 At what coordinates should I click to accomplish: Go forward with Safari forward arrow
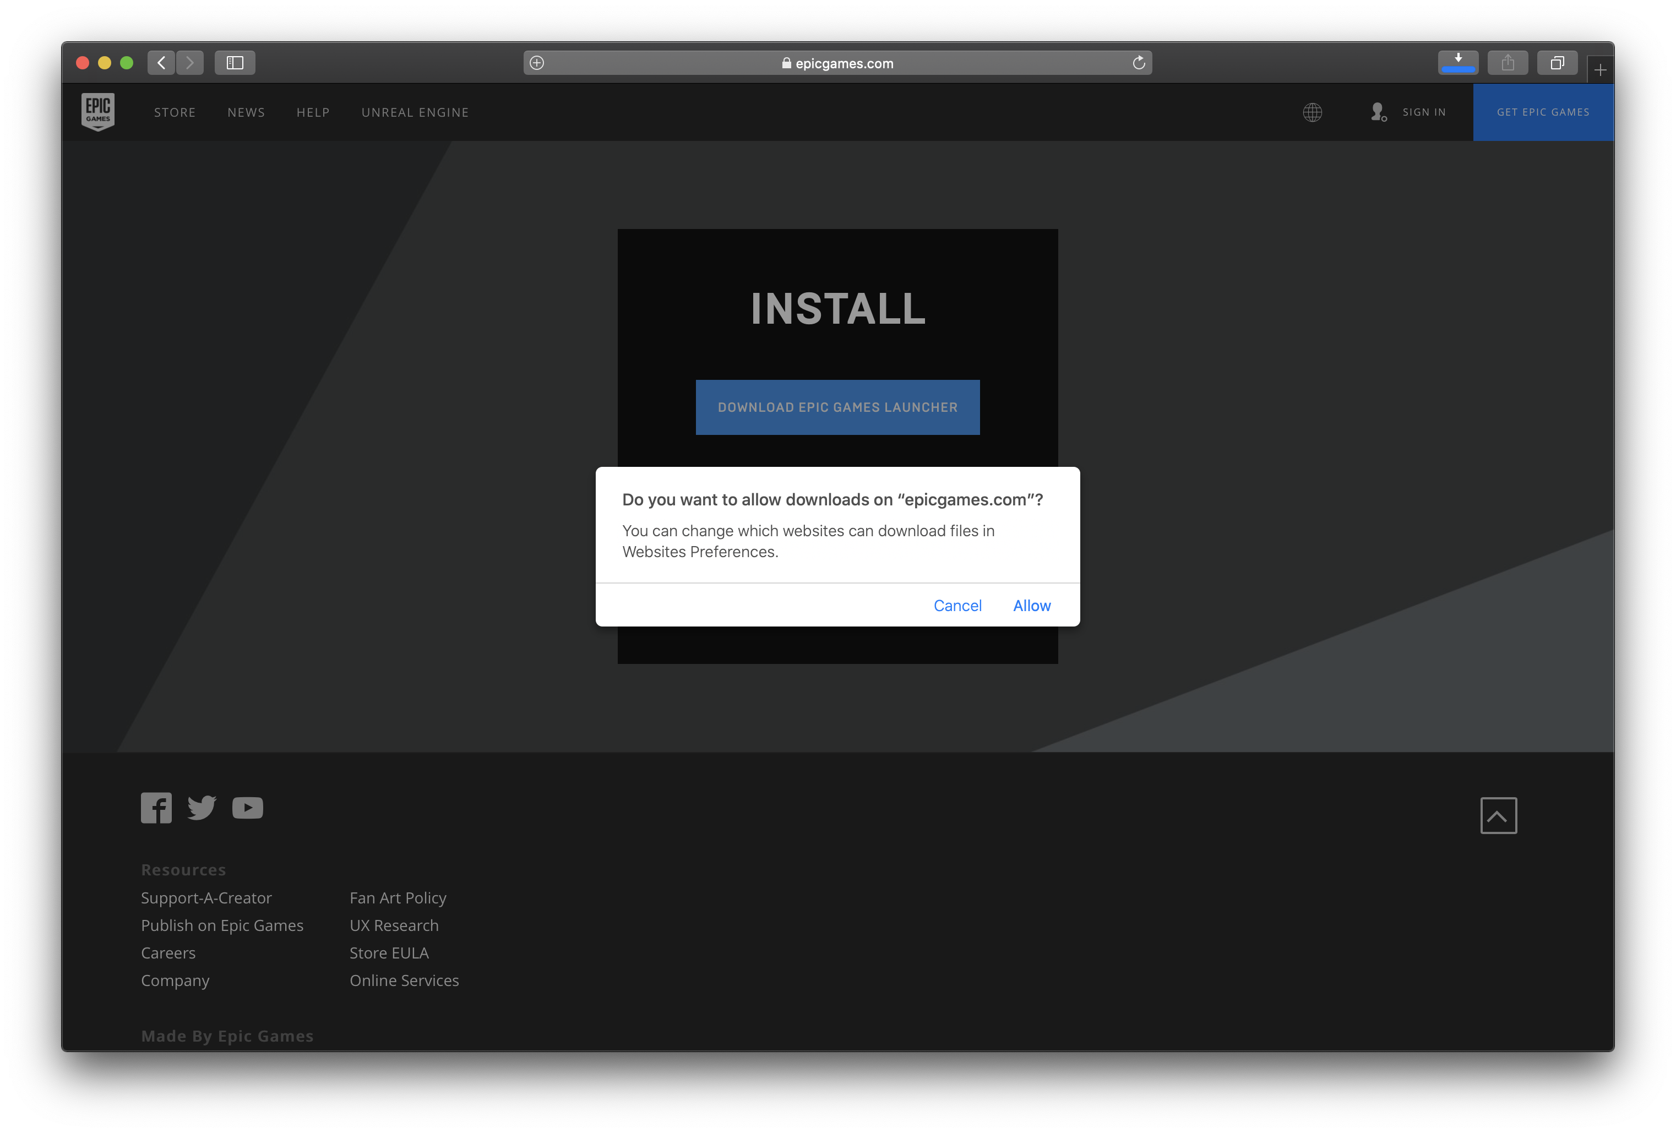[189, 63]
